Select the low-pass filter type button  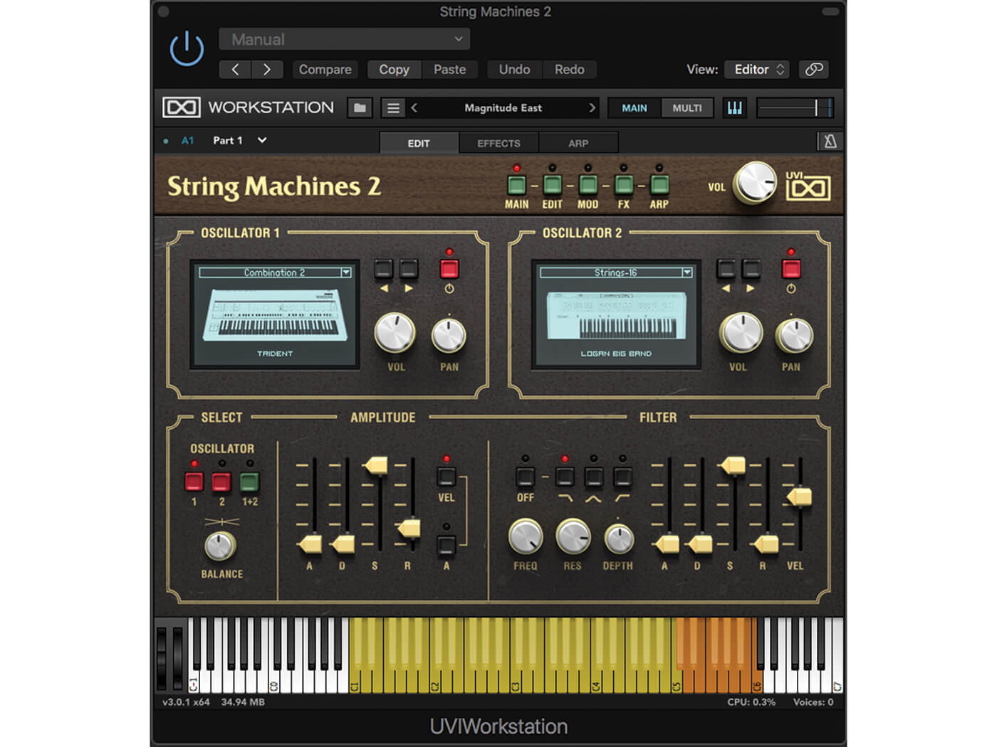565,476
